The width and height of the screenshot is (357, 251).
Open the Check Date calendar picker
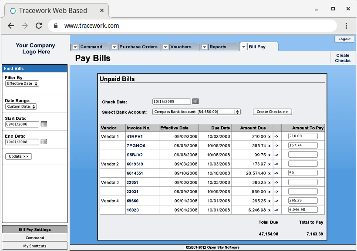(x=195, y=101)
